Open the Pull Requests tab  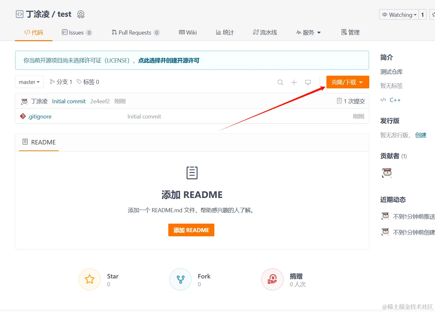coord(136,32)
